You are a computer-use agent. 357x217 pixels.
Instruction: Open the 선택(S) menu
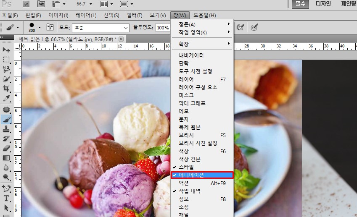click(111, 15)
